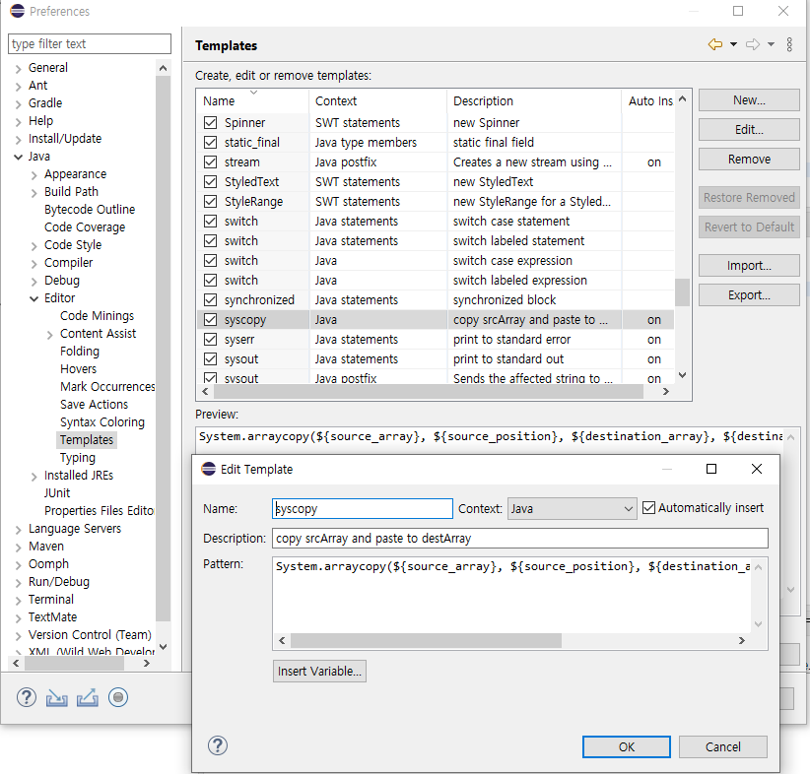Image resolution: width=810 pixels, height=774 pixels.
Task: Toggle the syscopy template checkbox
Action: tap(210, 320)
